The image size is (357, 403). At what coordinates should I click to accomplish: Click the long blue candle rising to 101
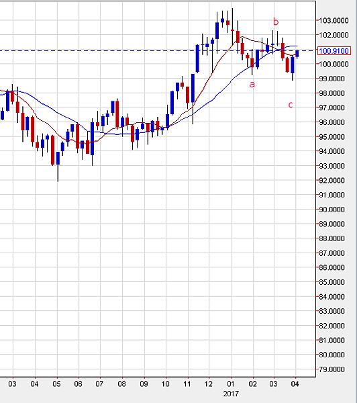pos(197,58)
